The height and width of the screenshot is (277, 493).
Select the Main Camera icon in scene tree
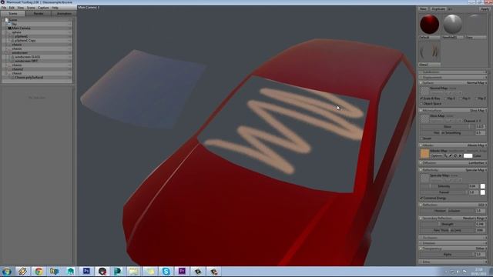click(9, 28)
